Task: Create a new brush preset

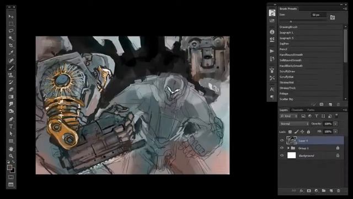Action: pyautogui.click(x=330, y=104)
